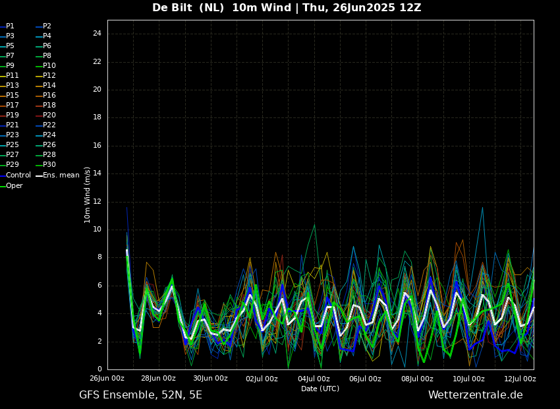The width and height of the screenshot is (560, 409).
Task: Click the Wetterzentrale.de watermark text
Action: tap(475, 395)
